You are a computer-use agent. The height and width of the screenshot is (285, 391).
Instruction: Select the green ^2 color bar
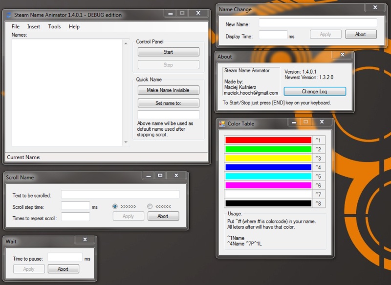(x=268, y=149)
